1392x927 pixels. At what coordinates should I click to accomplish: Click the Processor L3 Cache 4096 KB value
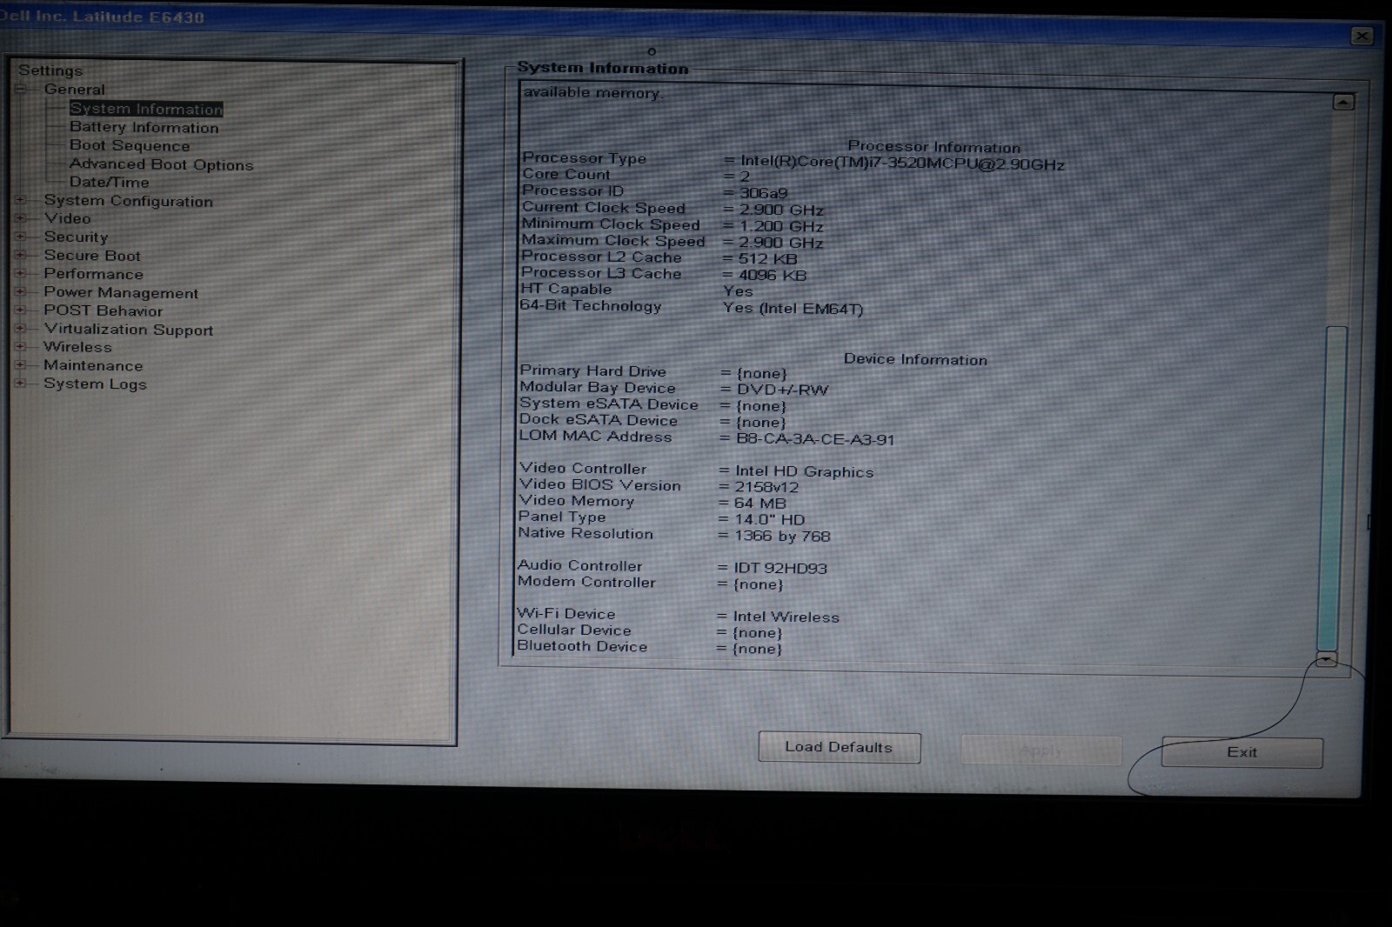[x=773, y=275]
